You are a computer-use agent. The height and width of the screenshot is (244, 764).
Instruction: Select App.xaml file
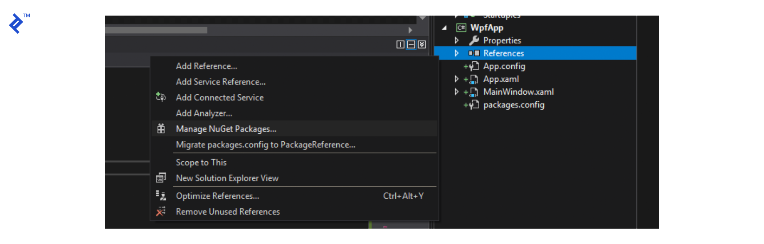click(x=501, y=79)
